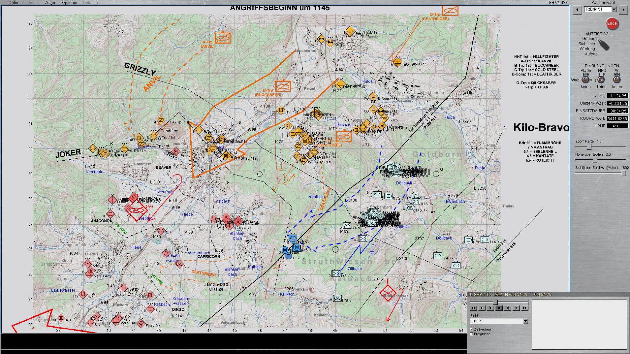
Task: Click the fast forward playback button
Action: pos(525,308)
